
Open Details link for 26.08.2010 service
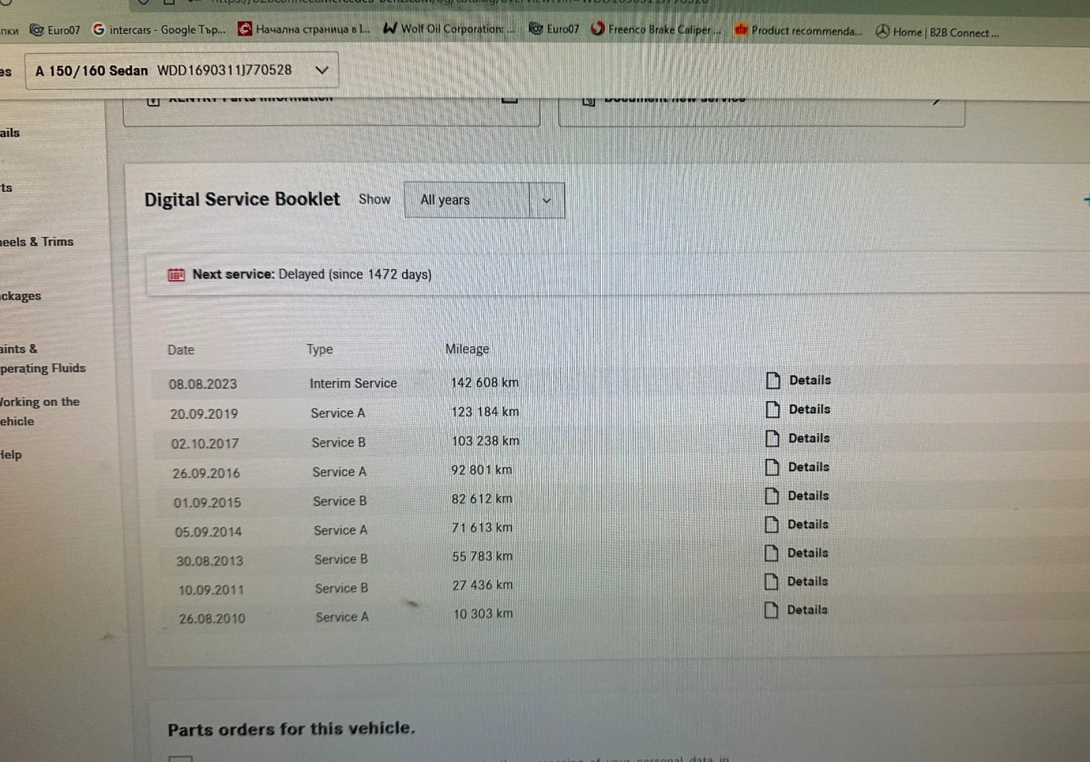pyautogui.click(x=807, y=610)
